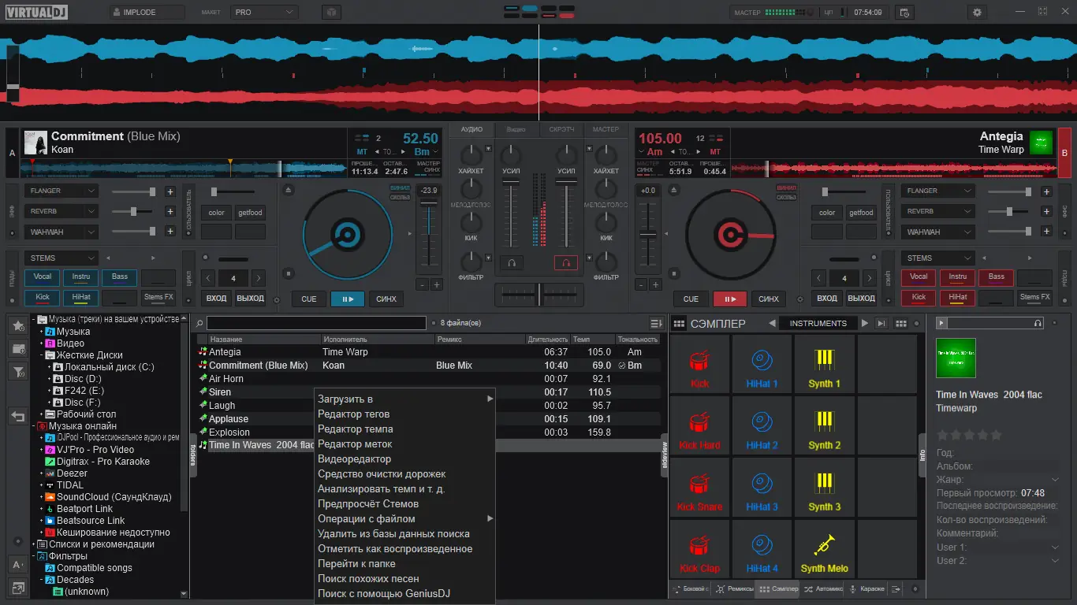Image resolution: width=1077 pixels, height=605 pixels.
Task: Trigger the Kick Snare sampler pad
Action: (x=699, y=487)
